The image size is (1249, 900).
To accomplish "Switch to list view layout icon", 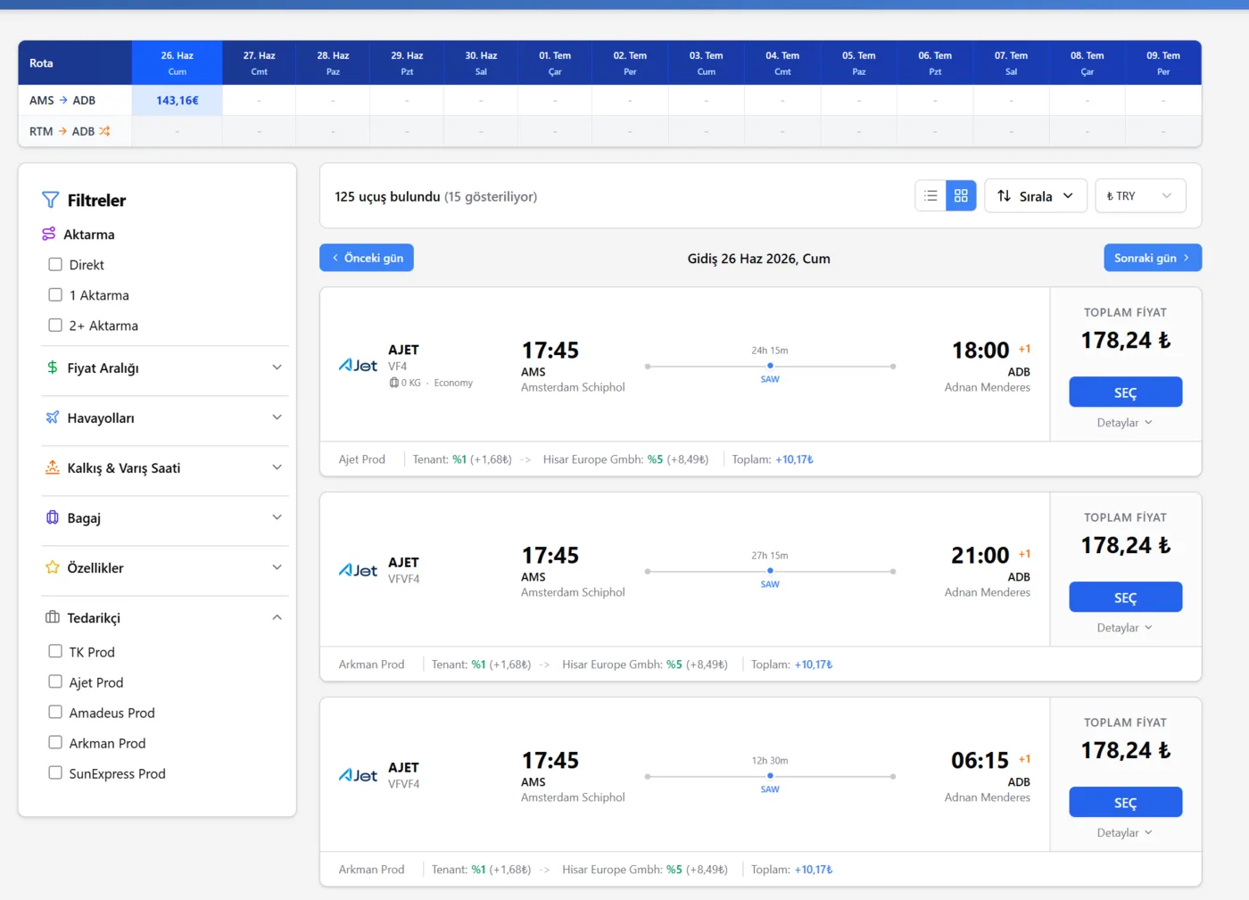I will tap(931, 196).
